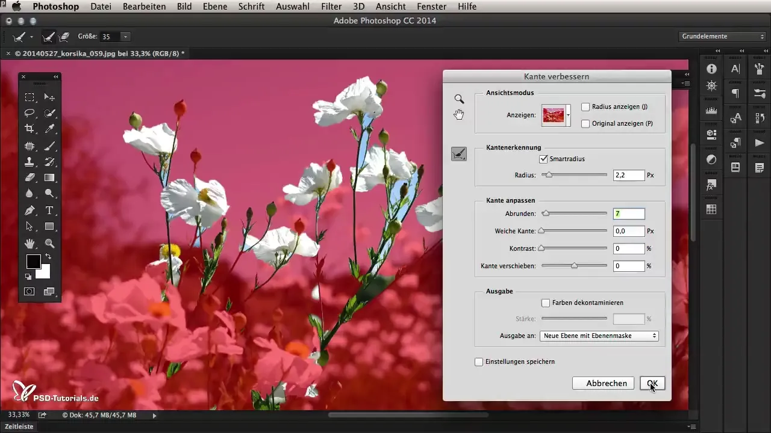The width and height of the screenshot is (771, 433).
Task: Select the Hand tool in toolbox
Action: 29,244
